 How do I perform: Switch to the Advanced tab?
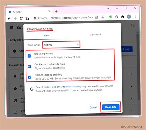pyautogui.click(x=95, y=35)
